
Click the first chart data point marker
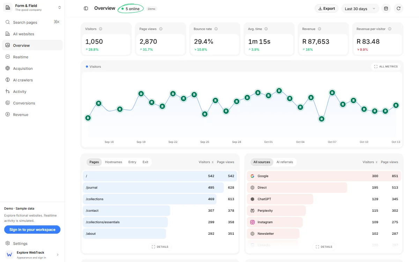click(88, 118)
